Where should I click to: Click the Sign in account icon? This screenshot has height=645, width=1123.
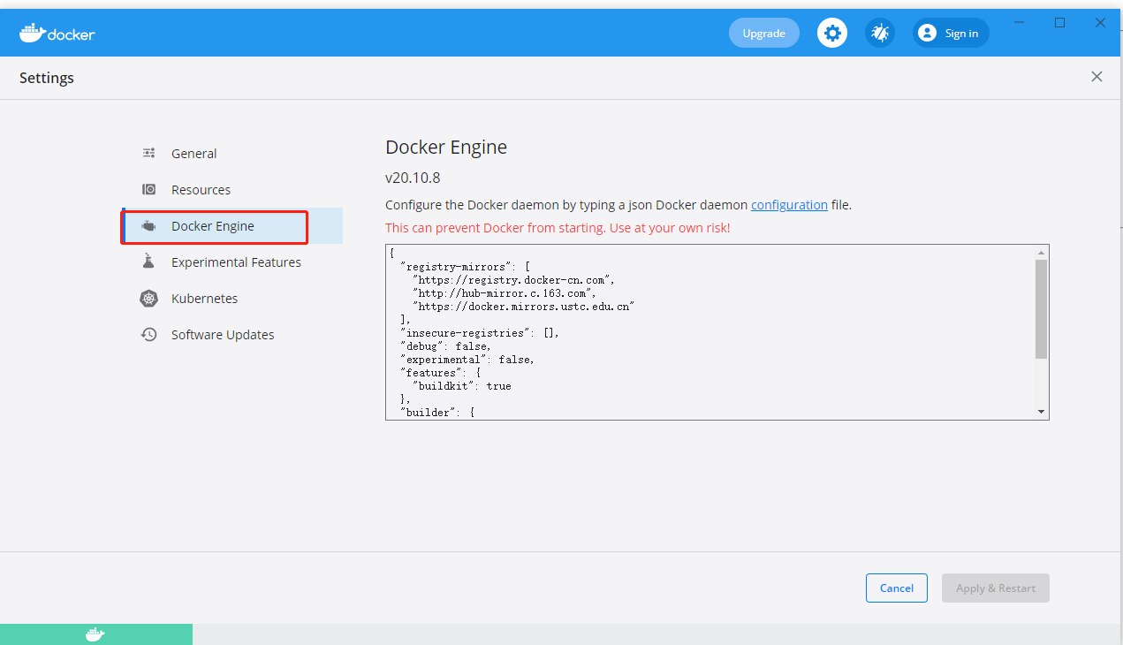pyautogui.click(x=927, y=33)
